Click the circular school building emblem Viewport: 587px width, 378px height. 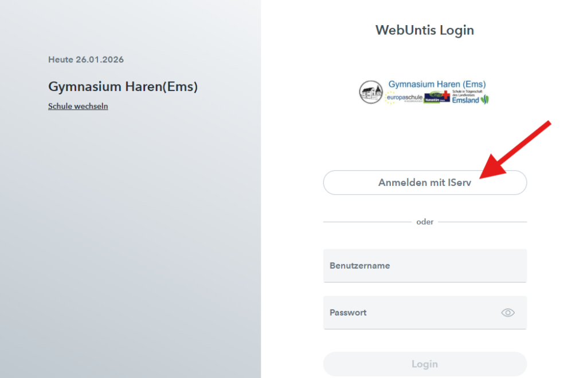pyautogui.click(x=371, y=92)
